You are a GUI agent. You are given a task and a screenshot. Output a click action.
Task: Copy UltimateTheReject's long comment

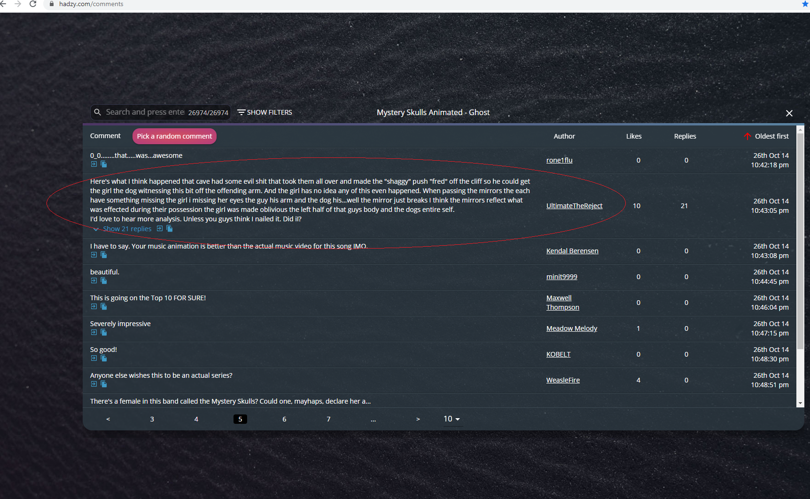[170, 229]
